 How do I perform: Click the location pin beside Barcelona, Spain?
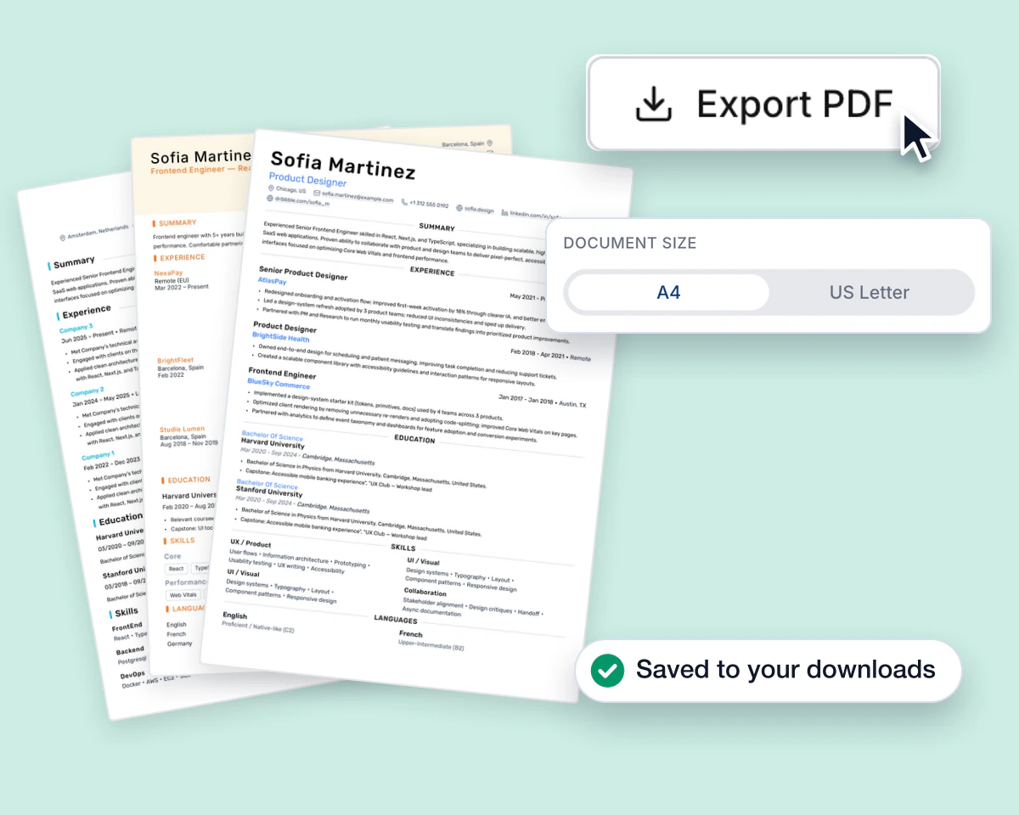[490, 143]
